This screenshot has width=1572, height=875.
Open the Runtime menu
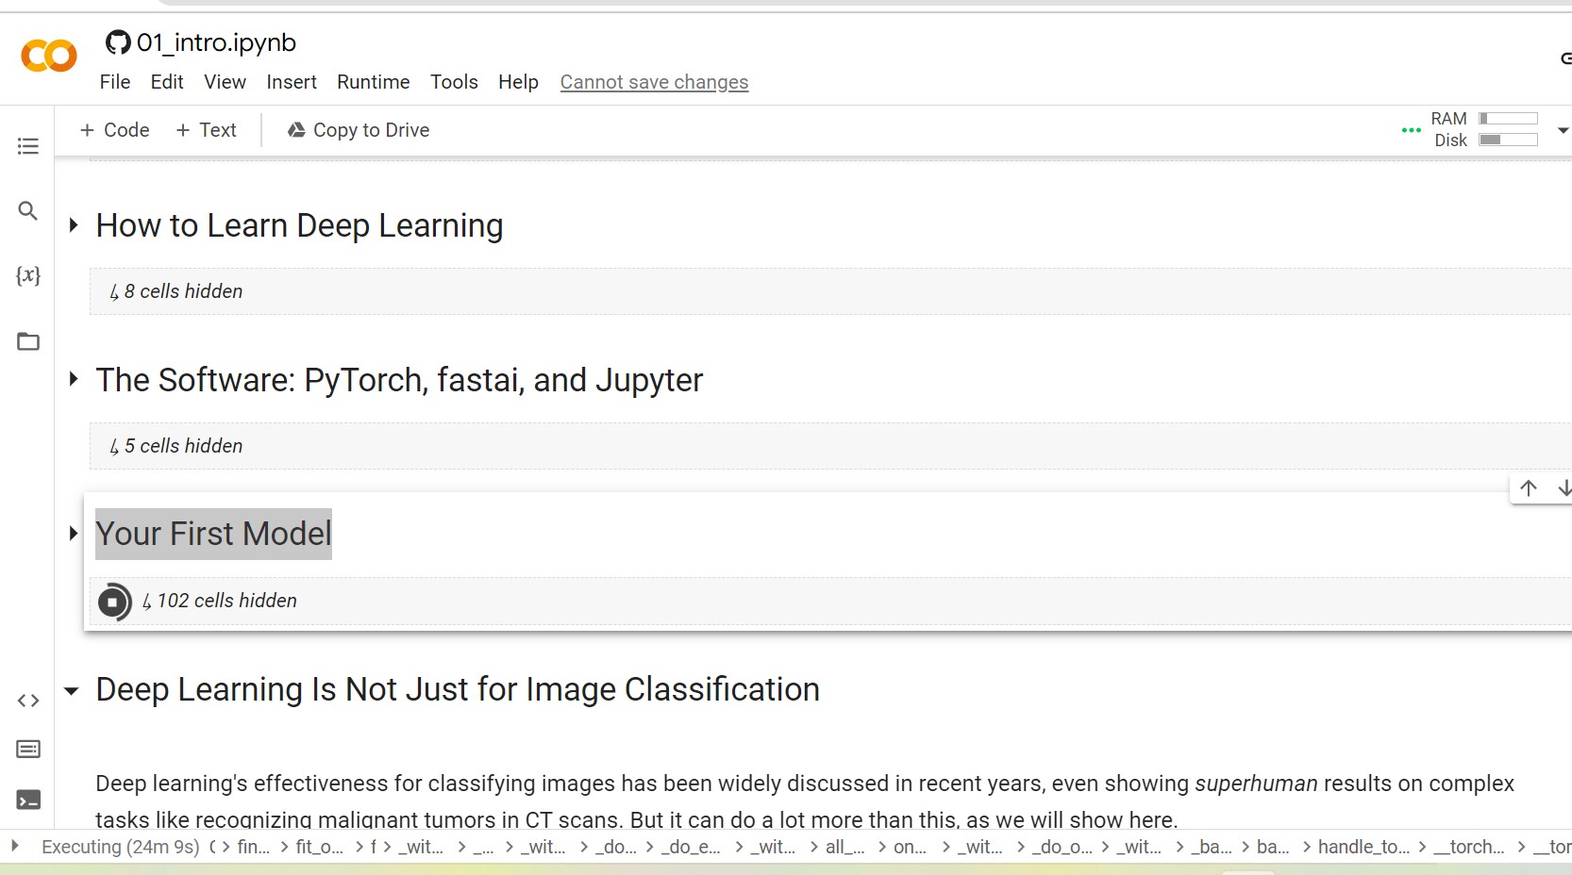point(373,82)
